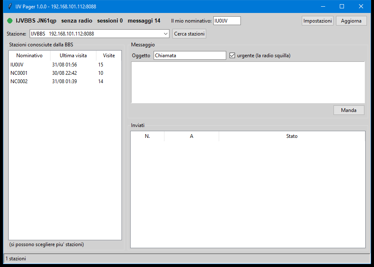Click the 'sessioni 0' header text
374x267 pixels.
(x=110, y=21)
